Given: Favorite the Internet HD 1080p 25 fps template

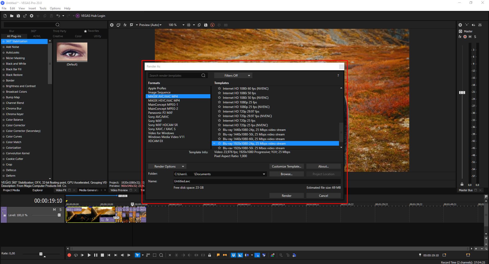Looking at the screenshot, I should 219,102.
